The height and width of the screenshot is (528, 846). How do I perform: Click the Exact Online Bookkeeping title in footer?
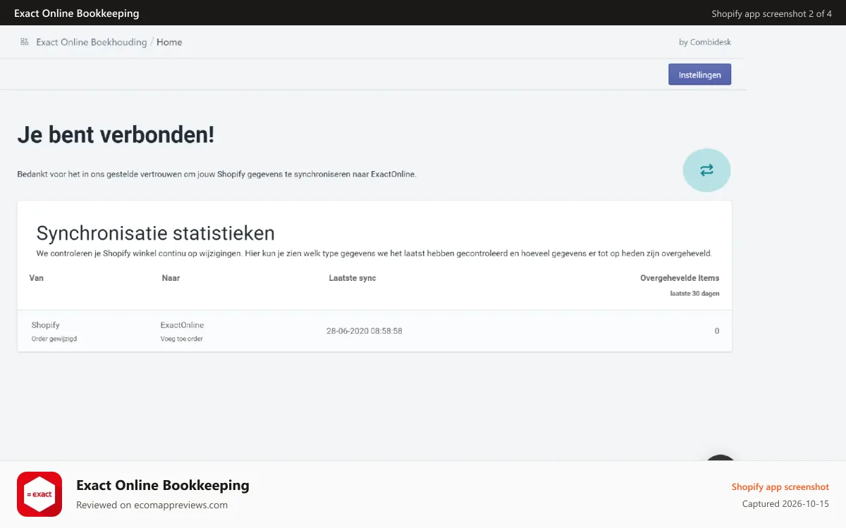pos(163,485)
